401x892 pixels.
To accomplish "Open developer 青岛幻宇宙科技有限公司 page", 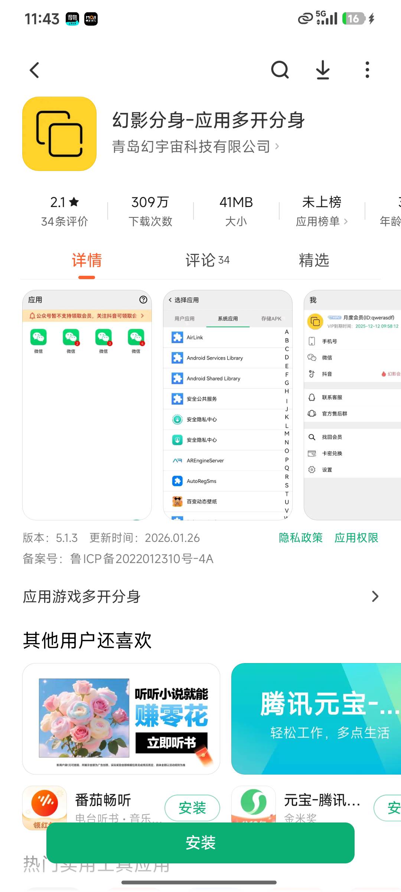I will point(196,147).
